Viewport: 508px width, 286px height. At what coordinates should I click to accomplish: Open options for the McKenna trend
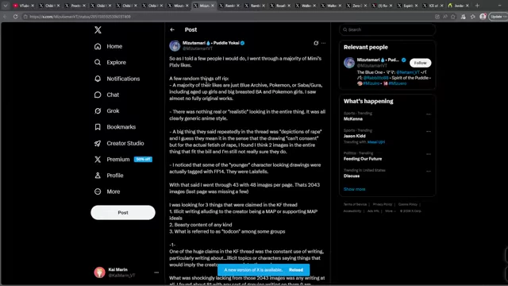[429, 114]
